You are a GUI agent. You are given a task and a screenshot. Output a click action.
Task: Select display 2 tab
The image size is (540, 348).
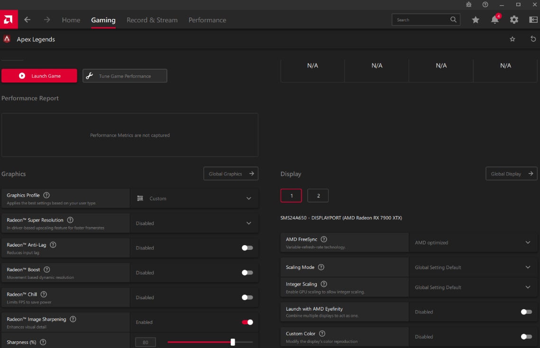pos(318,196)
